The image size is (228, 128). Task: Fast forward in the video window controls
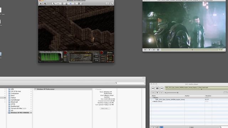tap(154, 50)
